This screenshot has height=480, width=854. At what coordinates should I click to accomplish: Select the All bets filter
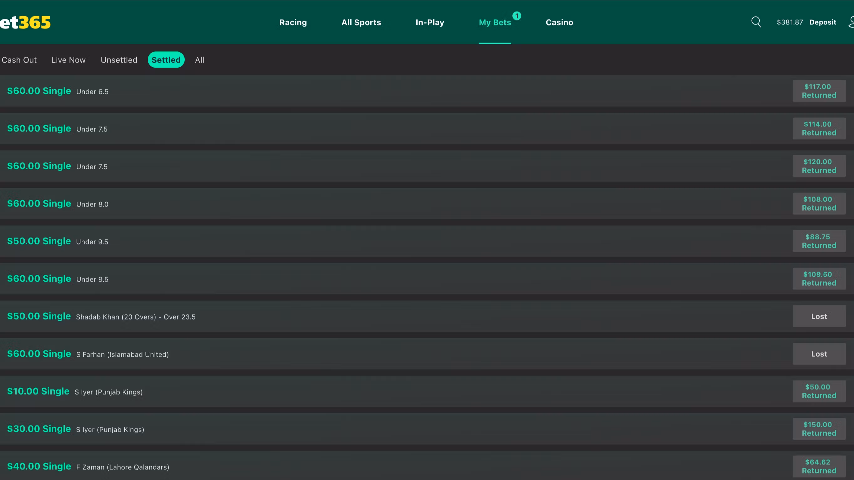199,60
